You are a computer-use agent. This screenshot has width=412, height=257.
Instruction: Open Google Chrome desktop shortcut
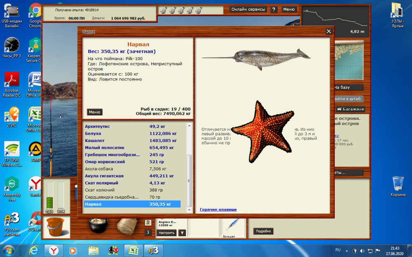tap(35, 16)
